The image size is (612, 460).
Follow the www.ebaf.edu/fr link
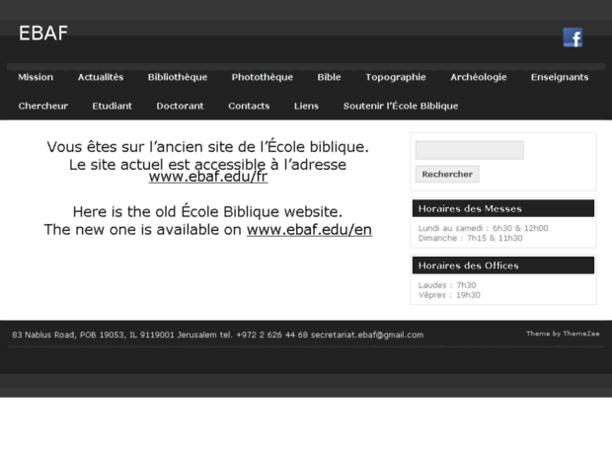[208, 177]
